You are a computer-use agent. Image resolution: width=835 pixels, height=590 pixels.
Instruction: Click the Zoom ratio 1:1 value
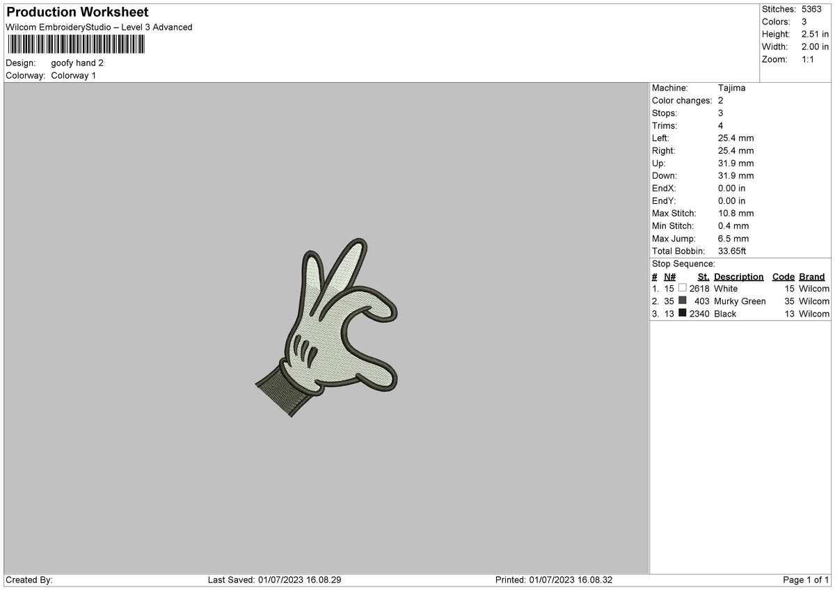(x=808, y=60)
